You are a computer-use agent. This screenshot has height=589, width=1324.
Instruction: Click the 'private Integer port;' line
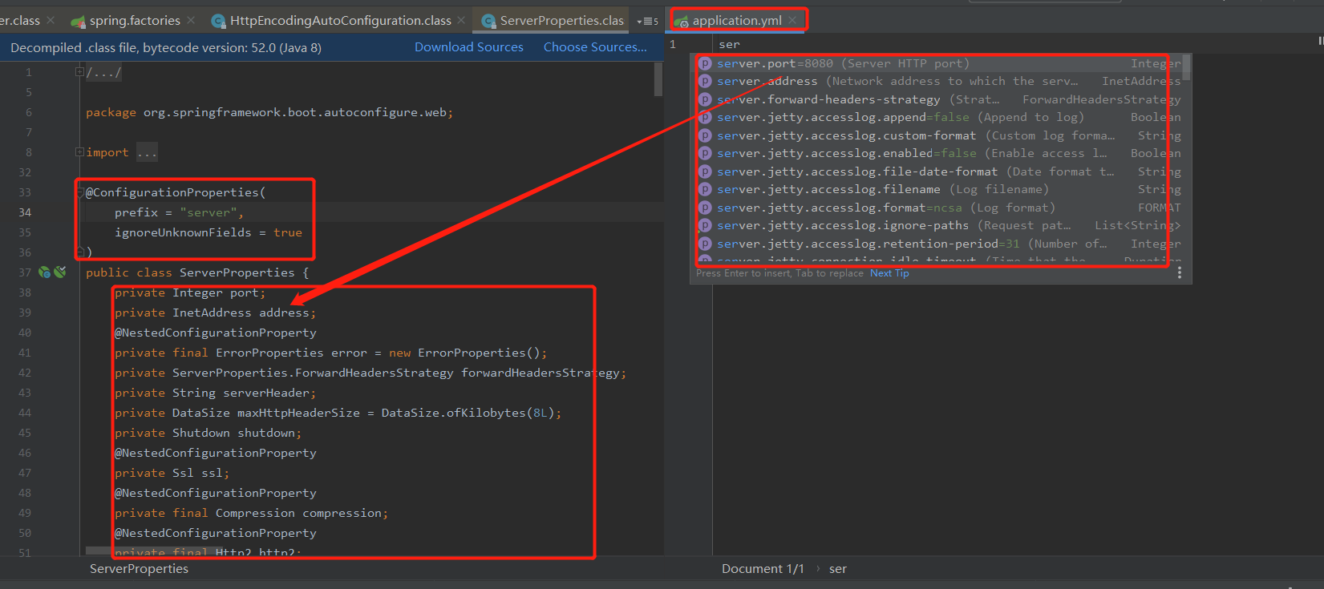click(190, 292)
